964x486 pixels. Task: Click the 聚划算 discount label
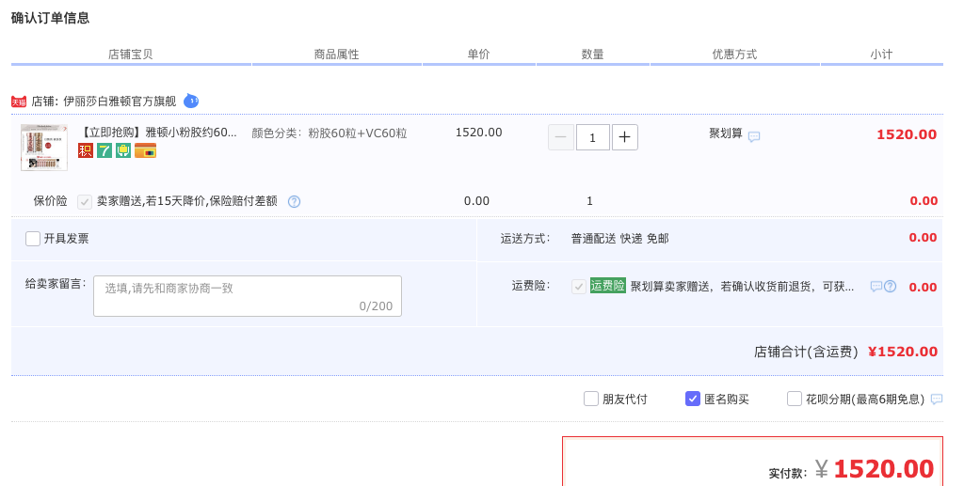tap(726, 133)
